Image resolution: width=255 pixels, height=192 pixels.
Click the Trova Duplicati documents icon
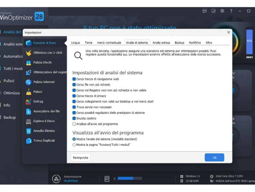[28, 141]
